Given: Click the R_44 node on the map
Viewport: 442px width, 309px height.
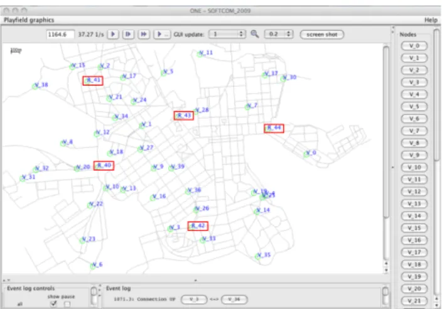Looking at the screenshot, I should 274,128.
